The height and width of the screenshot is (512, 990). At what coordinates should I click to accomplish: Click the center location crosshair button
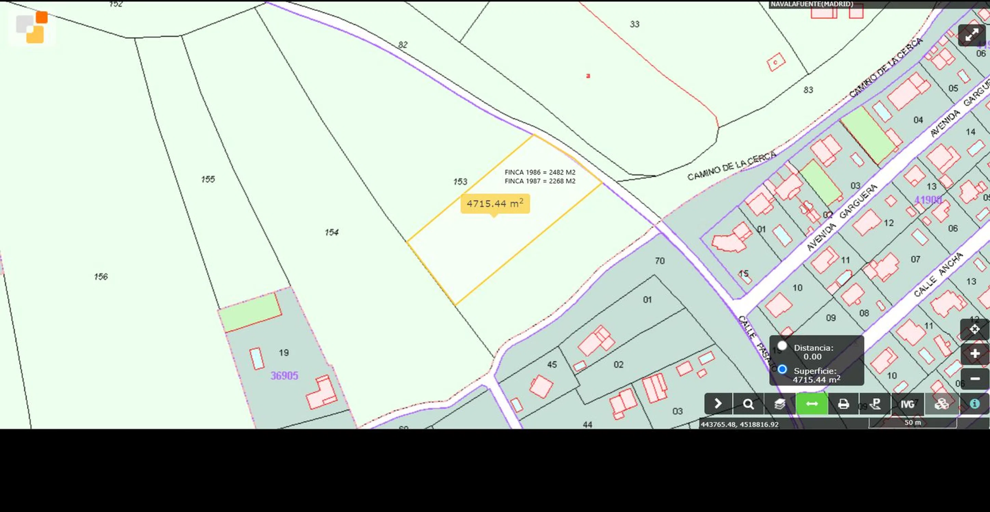(975, 329)
